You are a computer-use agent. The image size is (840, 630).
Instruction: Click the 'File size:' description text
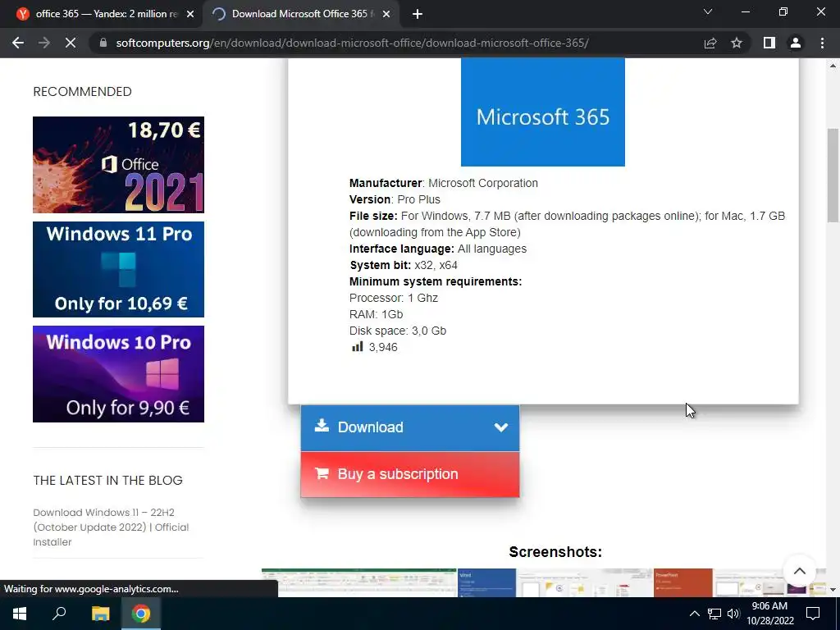568,224
